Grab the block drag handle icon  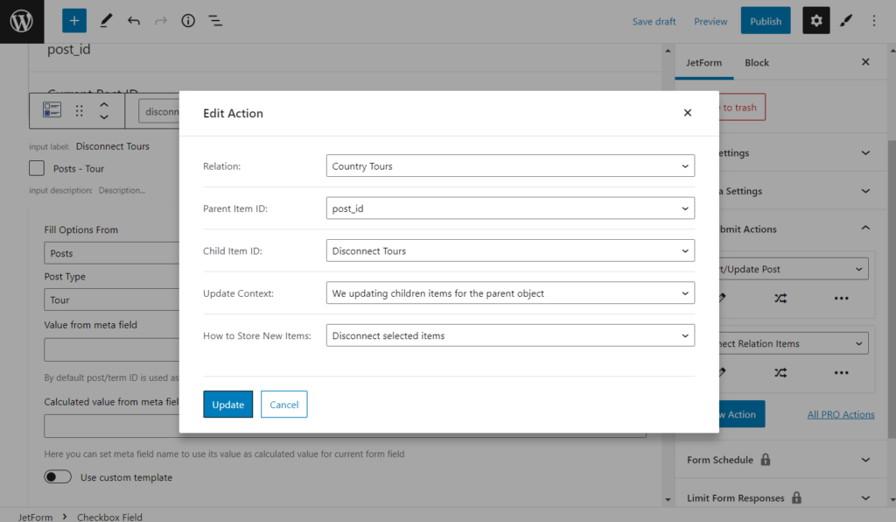(x=80, y=110)
